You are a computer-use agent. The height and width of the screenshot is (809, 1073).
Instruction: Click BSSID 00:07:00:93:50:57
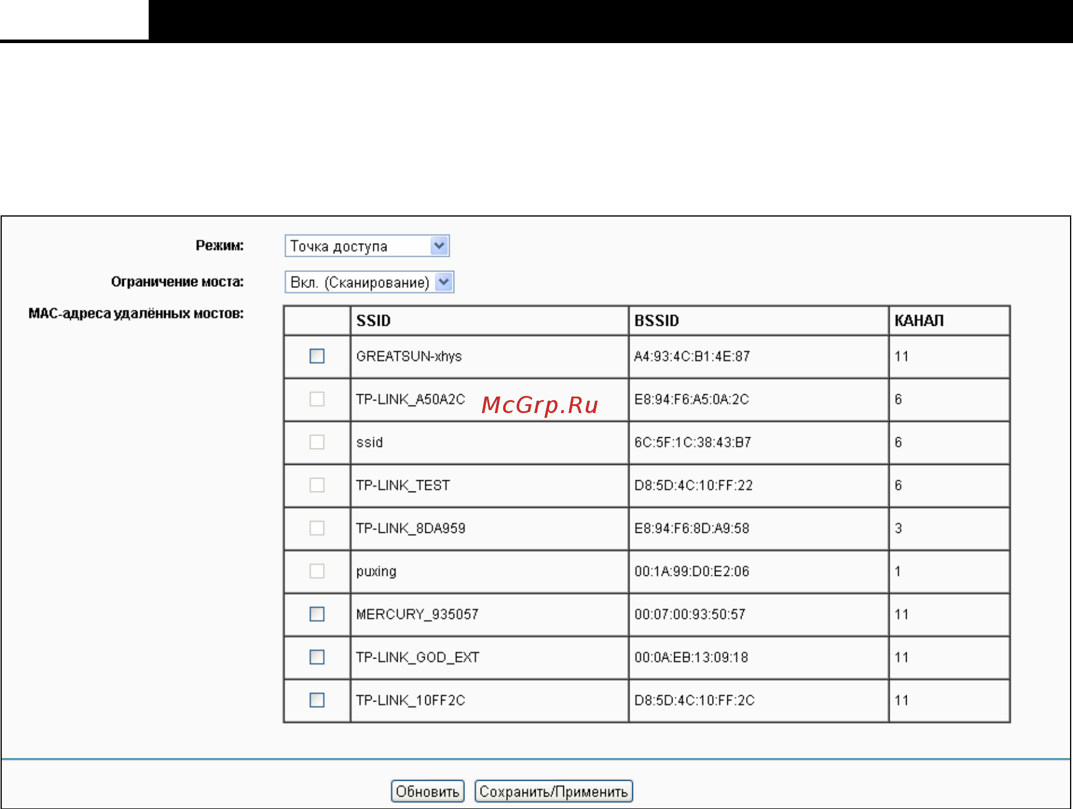pos(690,614)
